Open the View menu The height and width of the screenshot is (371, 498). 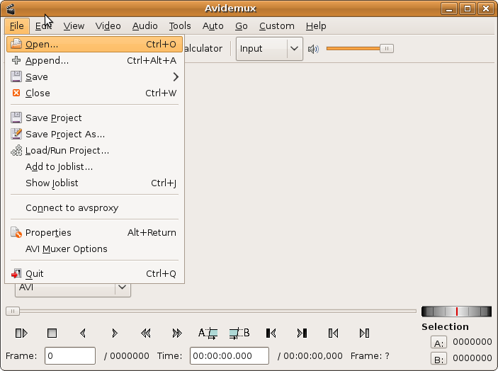pyautogui.click(x=74, y=26)
